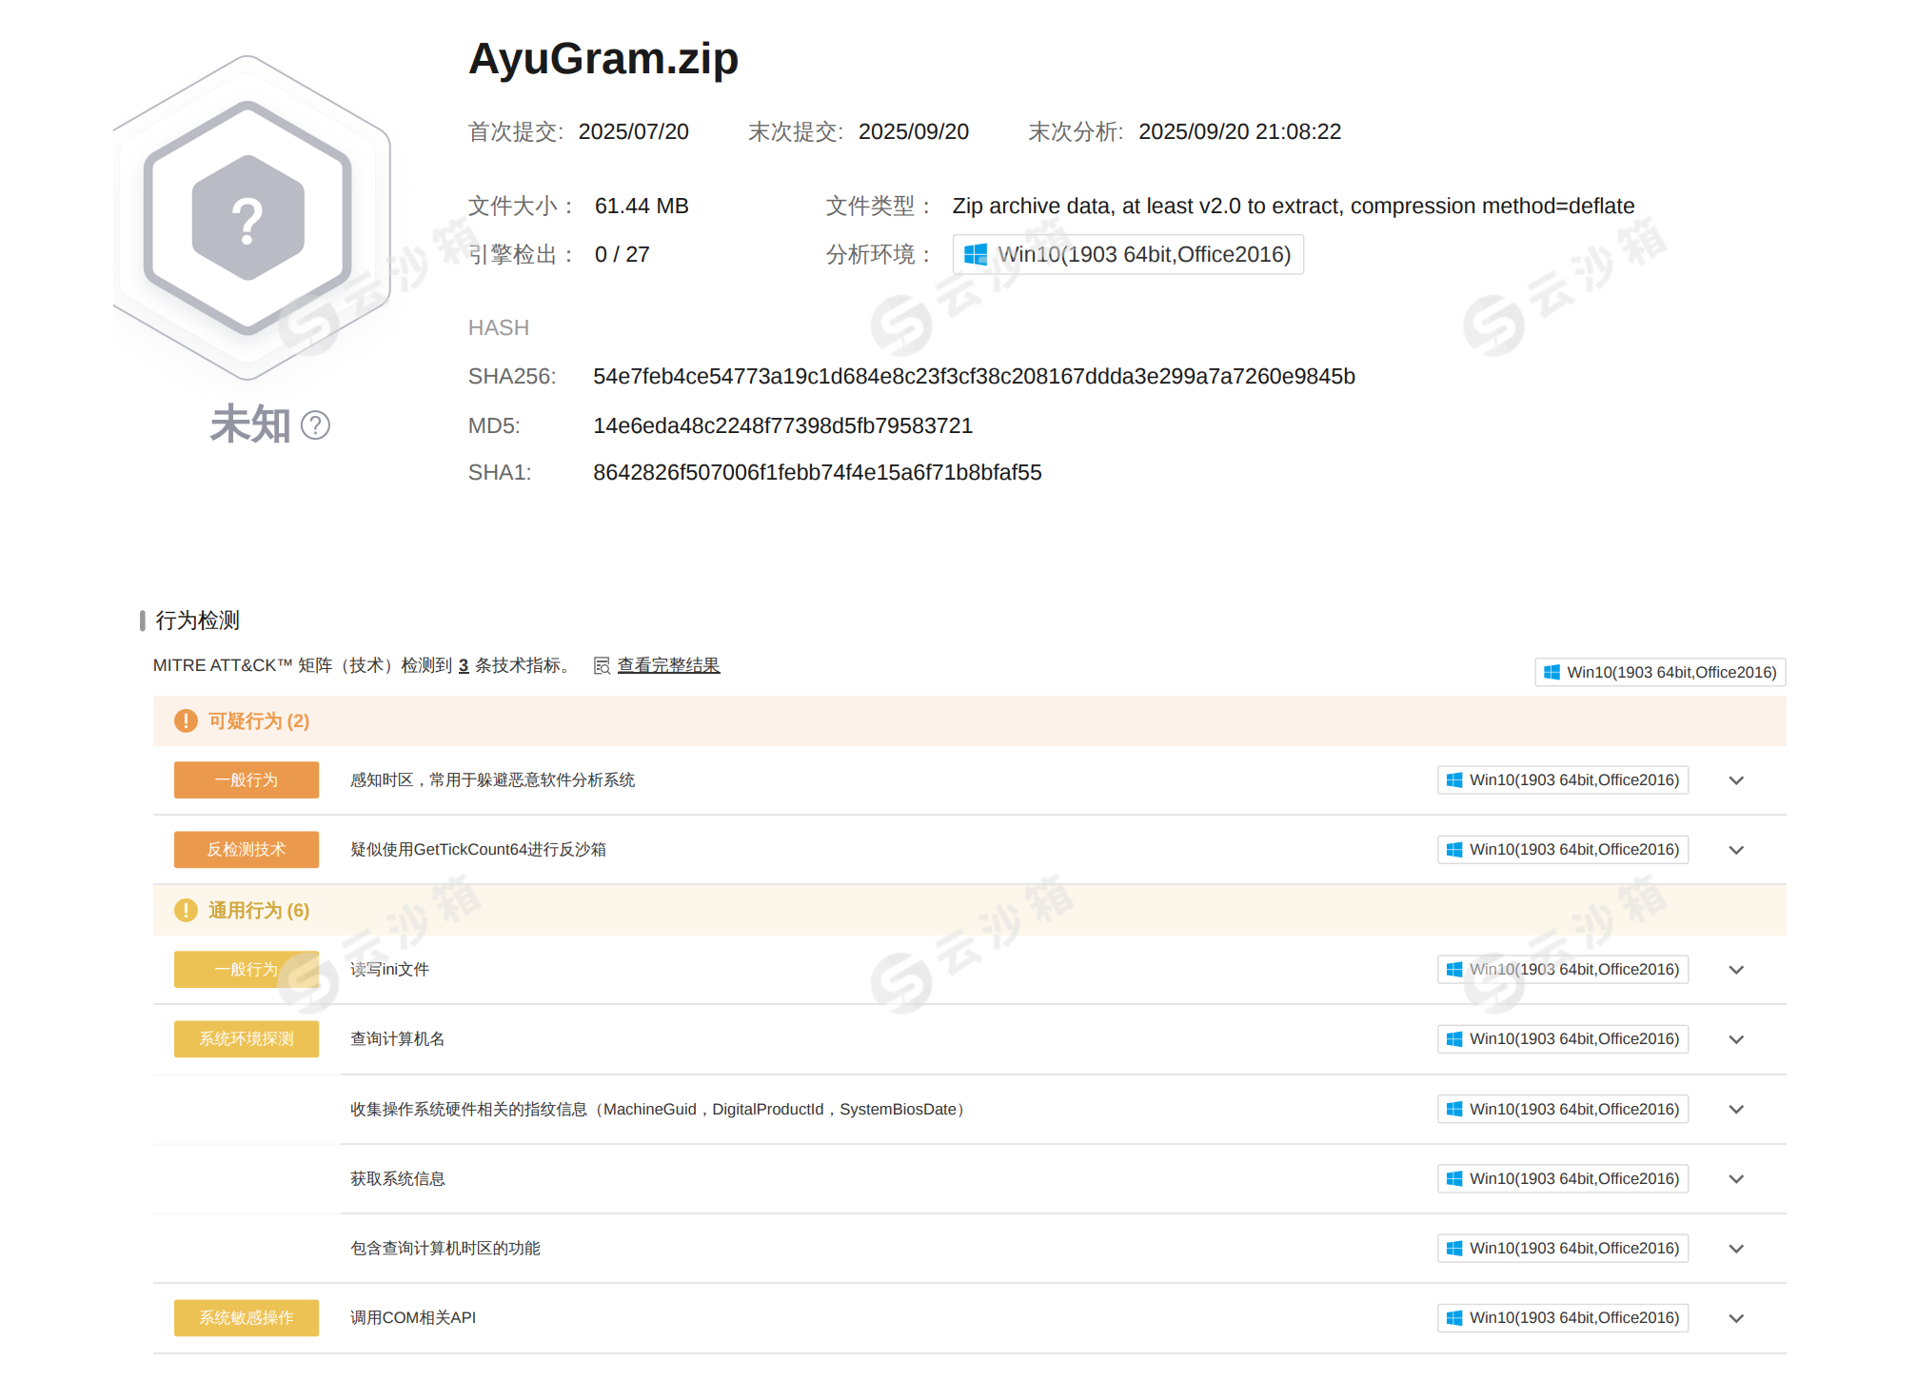The height and width of the screenshot is (1400, 1917).
Task: Click the yellow alert icon of 通用行为
Action: [186, 910]
